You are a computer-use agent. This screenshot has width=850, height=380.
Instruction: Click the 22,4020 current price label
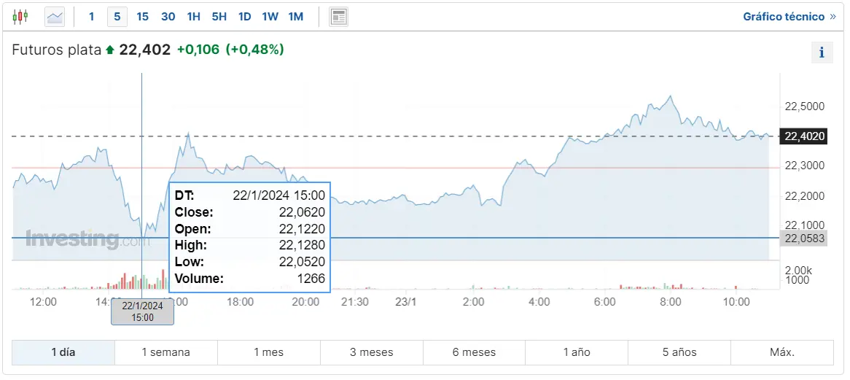click(804, 136)
